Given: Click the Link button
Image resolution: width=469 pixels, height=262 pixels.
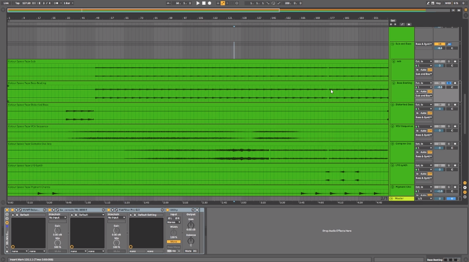Looking at the screenshot, I should 6,3.
